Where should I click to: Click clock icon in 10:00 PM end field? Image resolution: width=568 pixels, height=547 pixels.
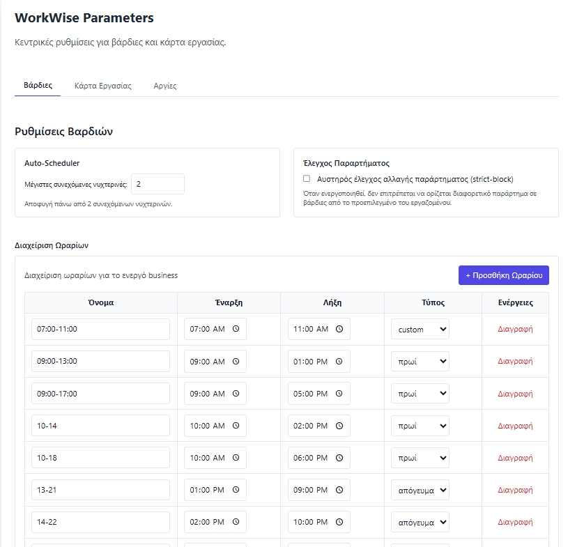point(339,522)
